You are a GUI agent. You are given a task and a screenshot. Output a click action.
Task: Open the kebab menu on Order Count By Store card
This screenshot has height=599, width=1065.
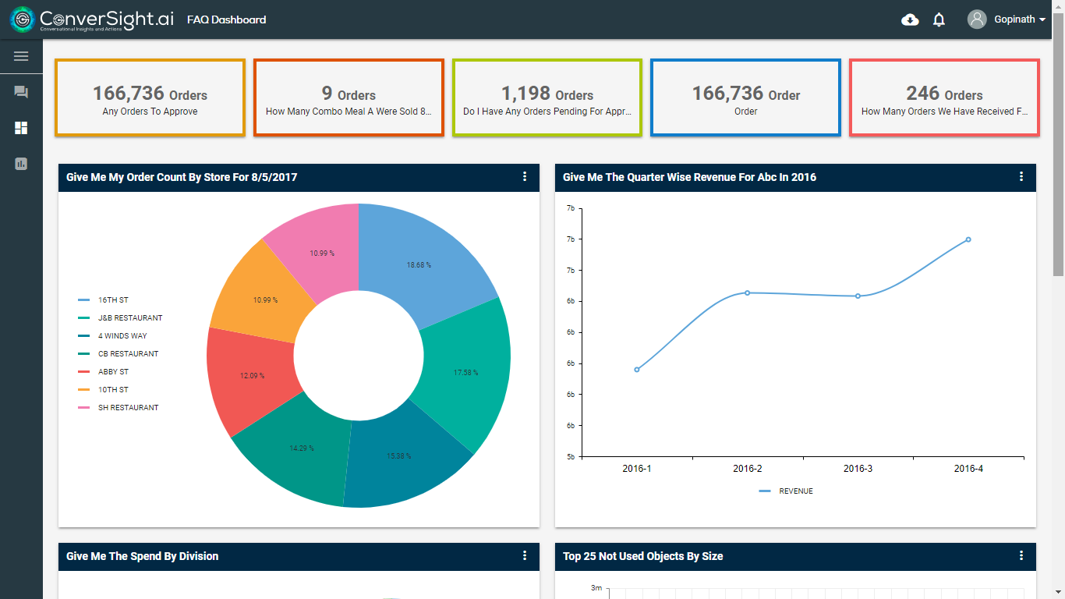[525, 177]
